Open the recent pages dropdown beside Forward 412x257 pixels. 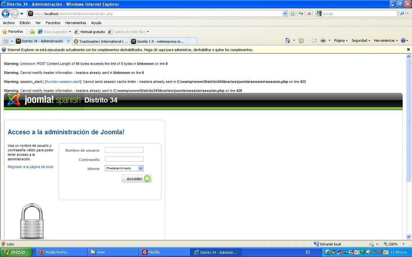pyautogui.click(x=22, y=13)
